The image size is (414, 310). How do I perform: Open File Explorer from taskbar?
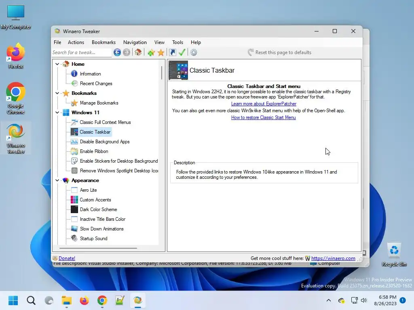pyautogui.click(x=67, y=300)
